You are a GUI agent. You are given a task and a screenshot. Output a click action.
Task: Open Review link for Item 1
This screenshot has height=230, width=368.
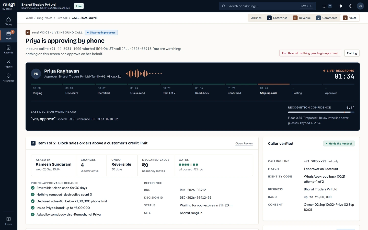(244, 143)
